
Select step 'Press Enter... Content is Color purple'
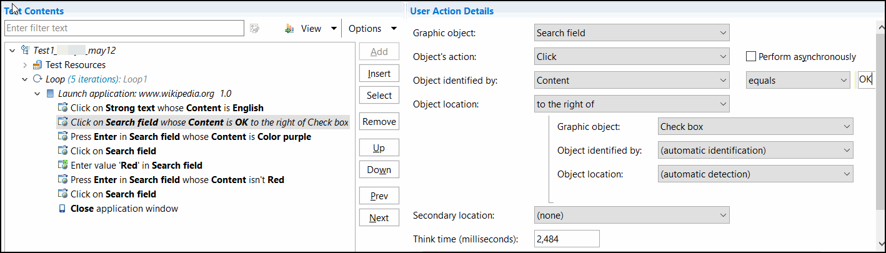[x=191, y=137]
